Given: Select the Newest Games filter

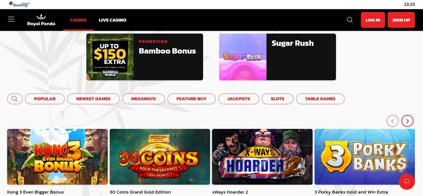Looking at the screenshot, I should pyautogui.click(x=93, y=99).
